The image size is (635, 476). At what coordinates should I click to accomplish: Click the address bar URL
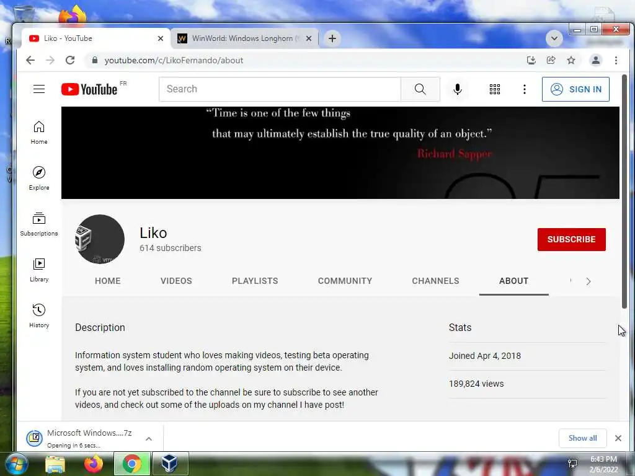(174, 60)
